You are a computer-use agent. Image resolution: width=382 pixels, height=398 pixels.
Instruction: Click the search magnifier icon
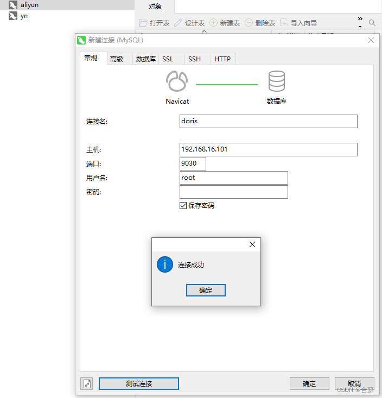click(372, 23)
